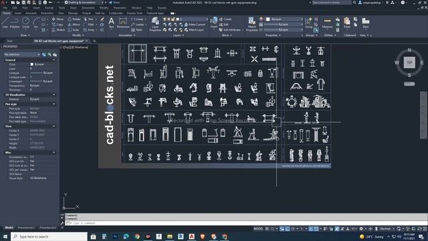Open the Dimension menu
This screenshot has width=428, height=241.
click(88, 8)
